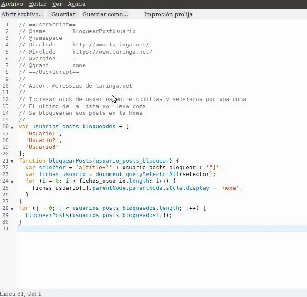Click the 'Usuario3' string
The height and width of the screenshot is (297, 307).
(42, 147)
